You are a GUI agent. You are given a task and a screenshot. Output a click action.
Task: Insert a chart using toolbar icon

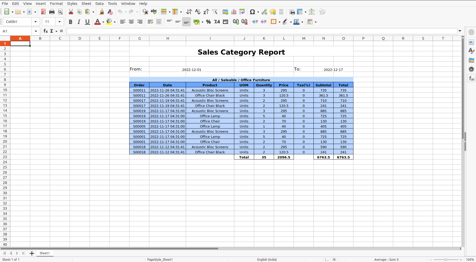tap(234, 12)
